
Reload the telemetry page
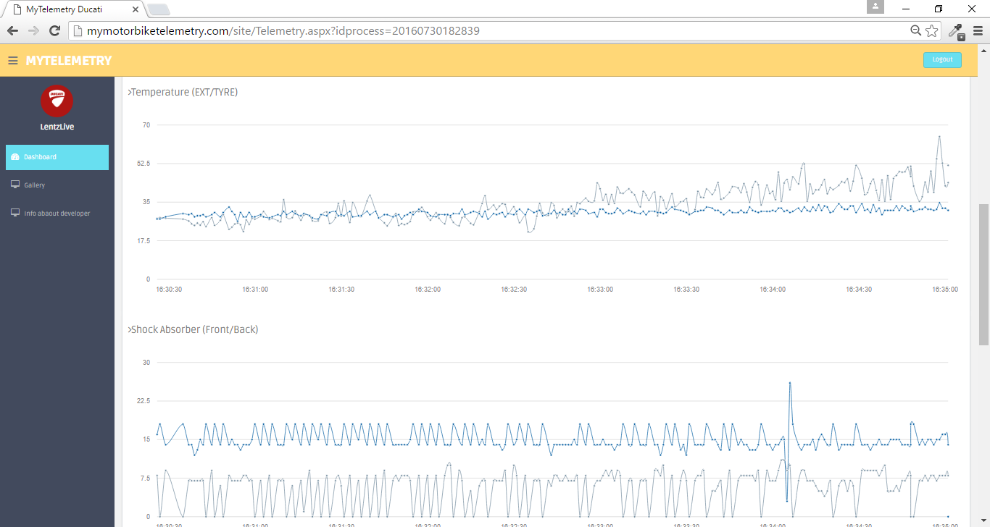click(x=54, y=31)
